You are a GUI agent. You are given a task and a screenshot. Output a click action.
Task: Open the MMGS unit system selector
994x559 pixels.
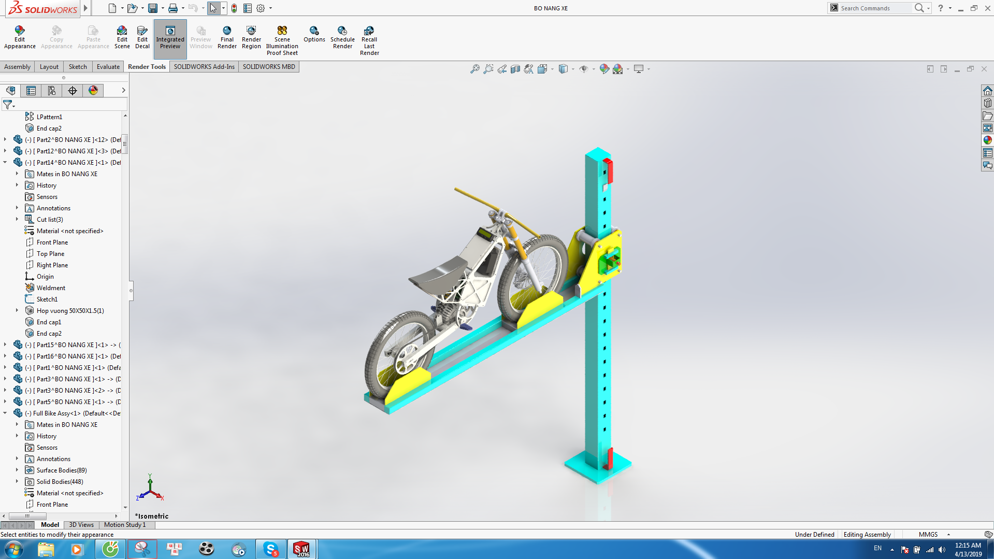point(934,535)
